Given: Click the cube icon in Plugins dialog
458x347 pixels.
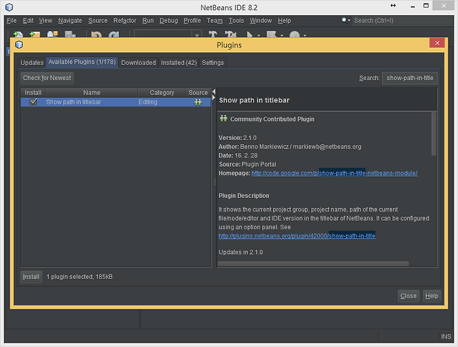Looking at the screenshot, I should pyautogui.click(x=19, y=45).
